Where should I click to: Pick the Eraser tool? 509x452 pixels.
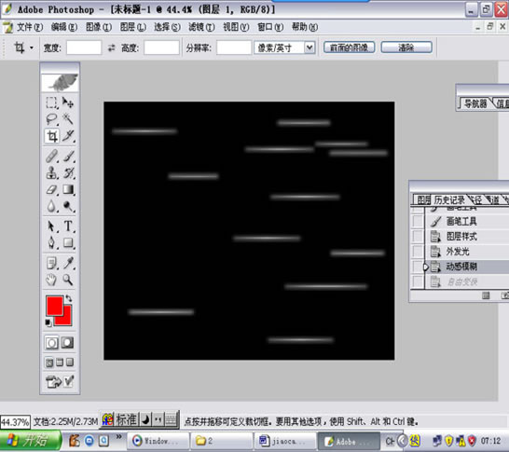(x=51, y=190)
